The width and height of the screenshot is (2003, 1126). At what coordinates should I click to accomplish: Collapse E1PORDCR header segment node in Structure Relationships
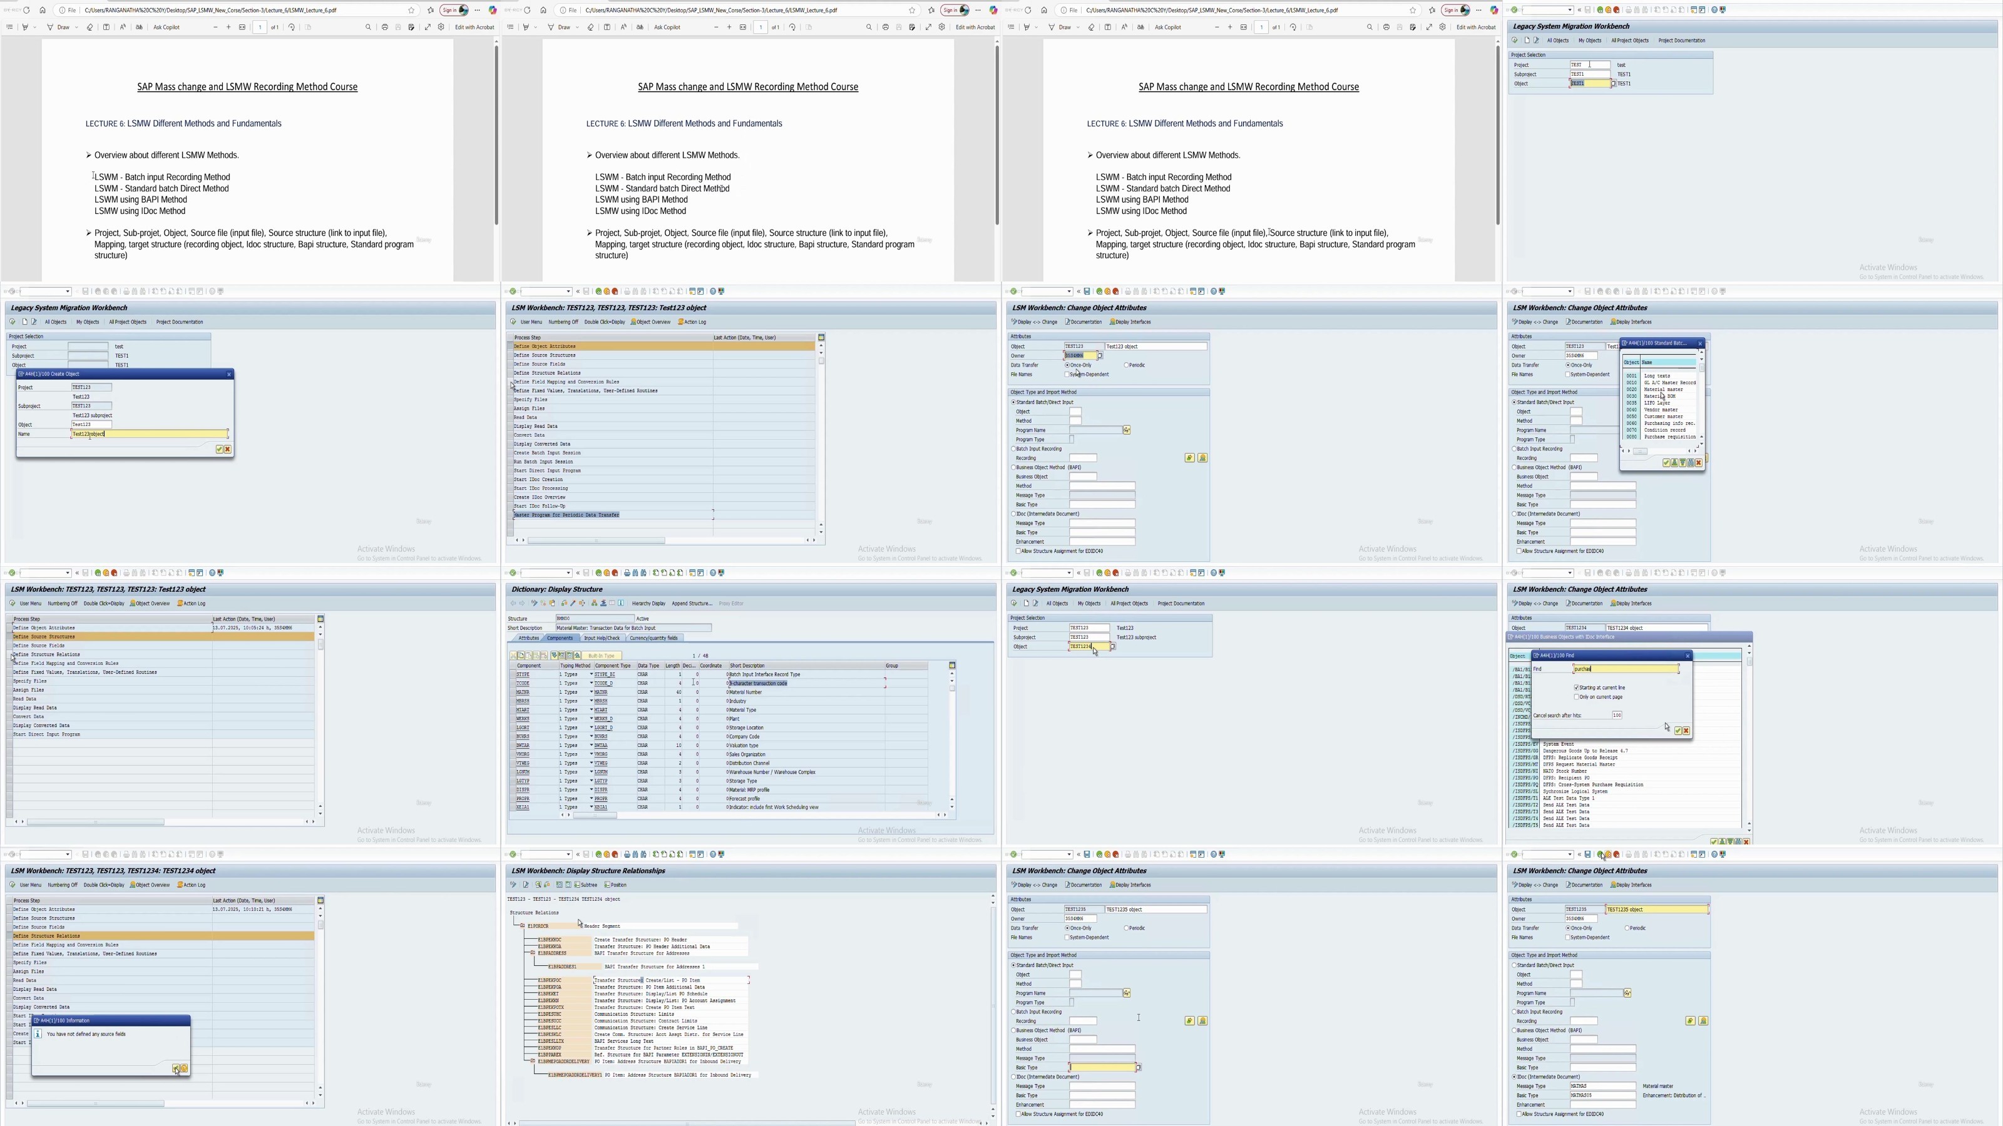523,926
